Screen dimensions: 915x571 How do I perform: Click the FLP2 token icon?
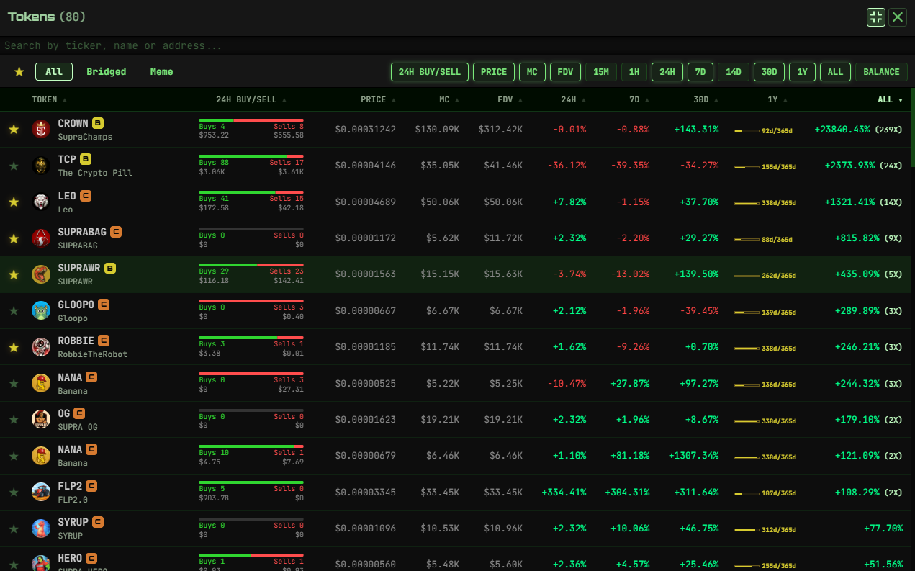point(41,492)
